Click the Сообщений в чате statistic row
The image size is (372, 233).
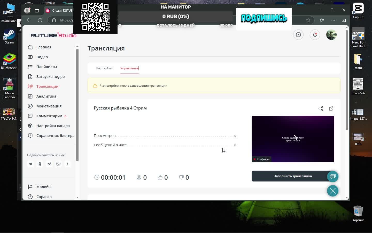[x=165, y=145]
